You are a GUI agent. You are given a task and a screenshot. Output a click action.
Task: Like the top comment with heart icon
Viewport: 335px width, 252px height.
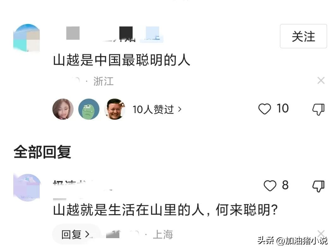[x=265, y=109]
